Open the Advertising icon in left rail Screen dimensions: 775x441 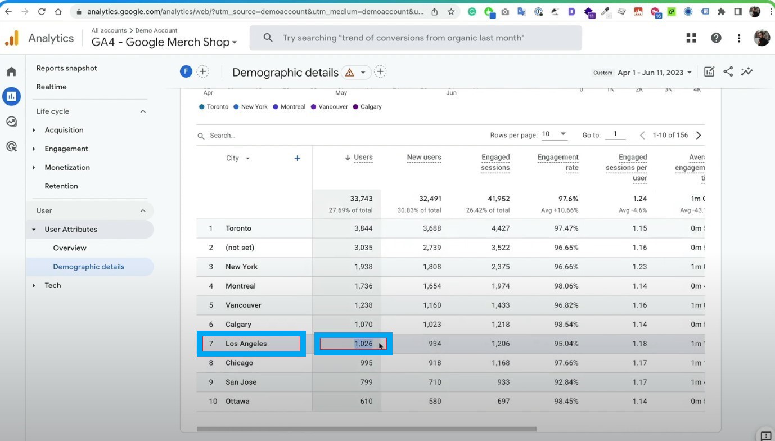11,147
